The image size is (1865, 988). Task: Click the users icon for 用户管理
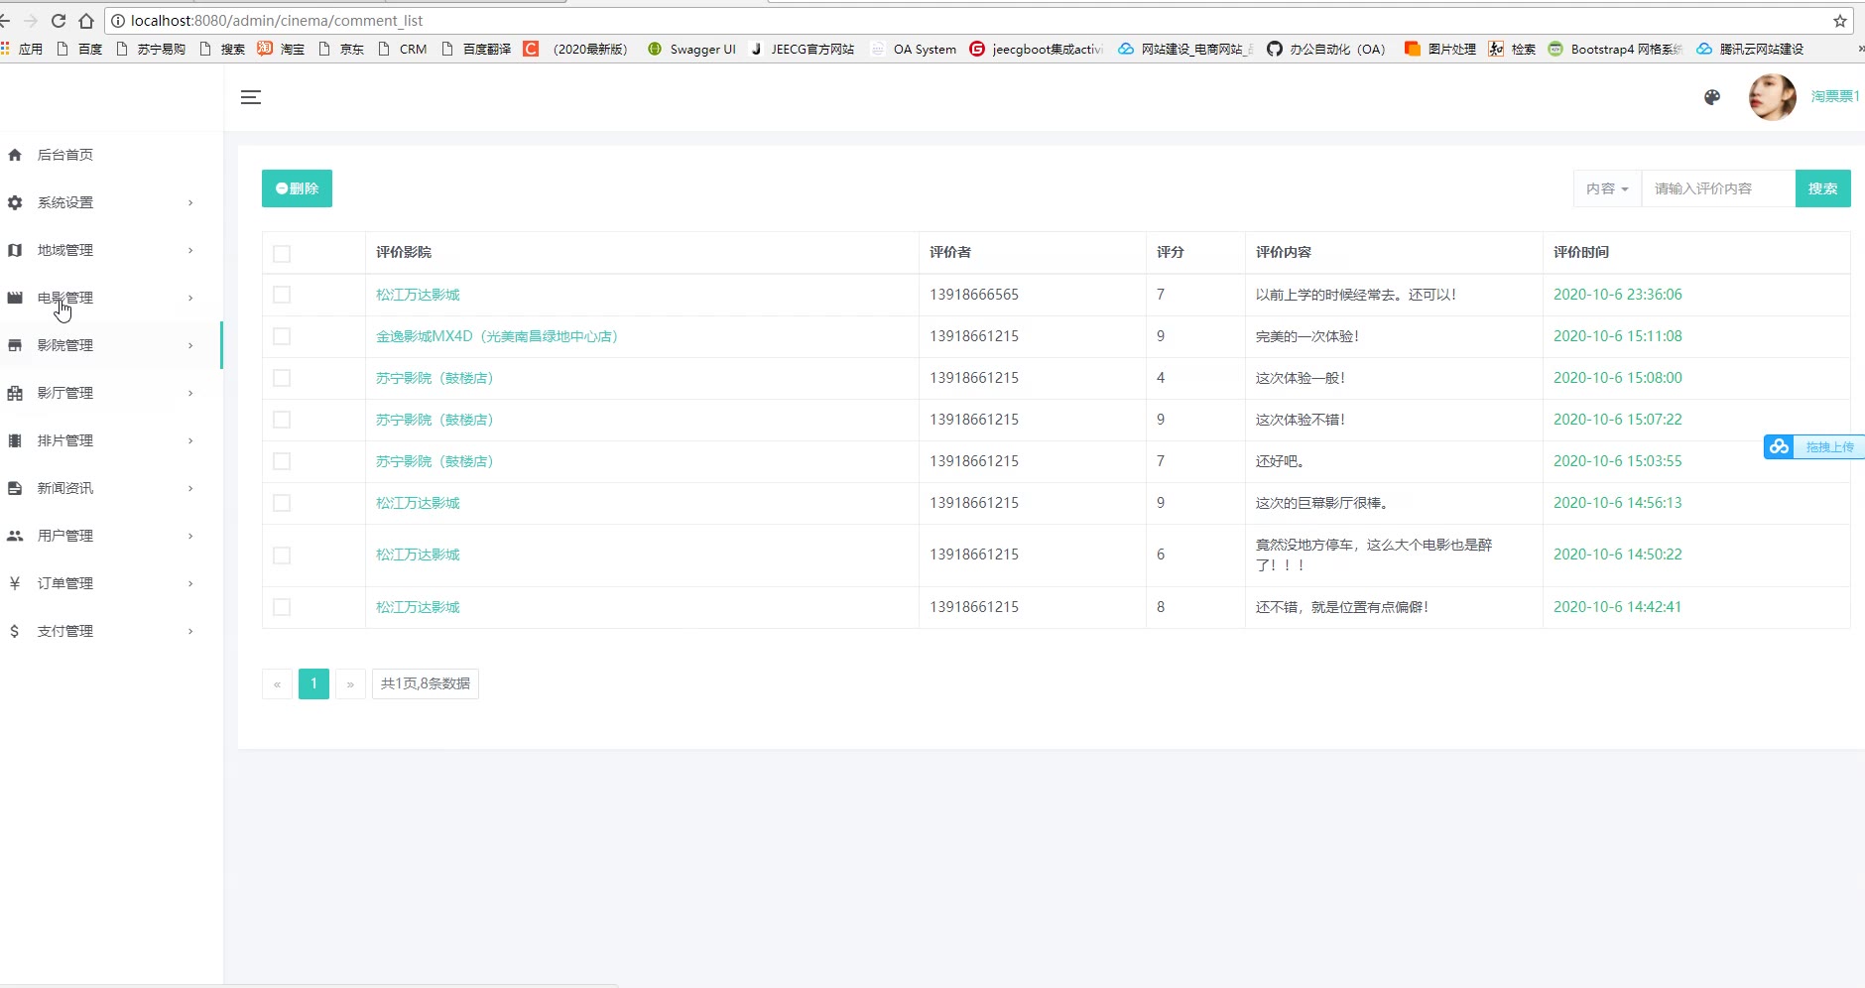pyautogui.click(x=15, y=536)
